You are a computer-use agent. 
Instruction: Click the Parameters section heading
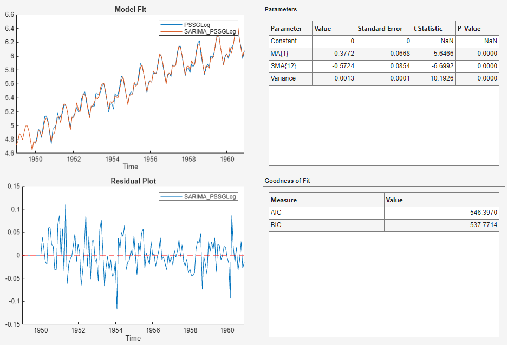281,9
